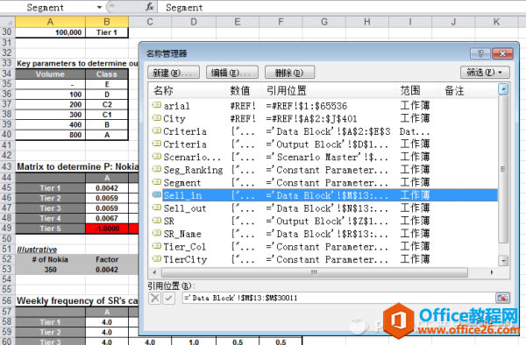Open the 筛选 (Filter) dropdown
Image resolution: width=526 pixels, height=345 pixels.
coord(485,73)
